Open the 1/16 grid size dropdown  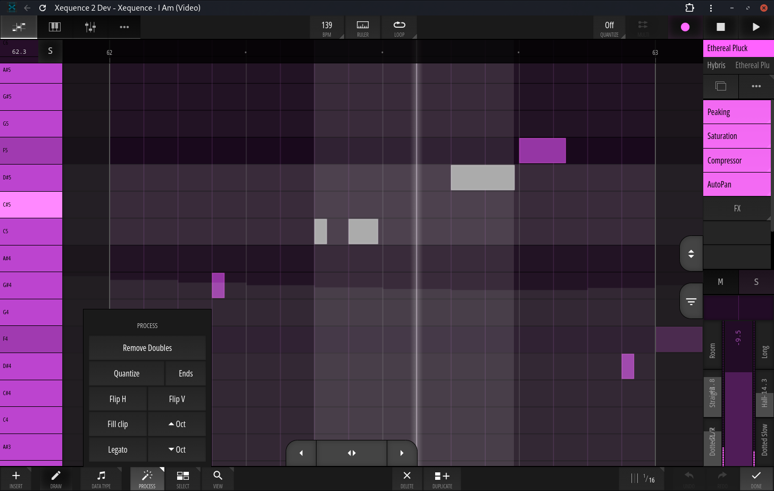tap(643, 479)
